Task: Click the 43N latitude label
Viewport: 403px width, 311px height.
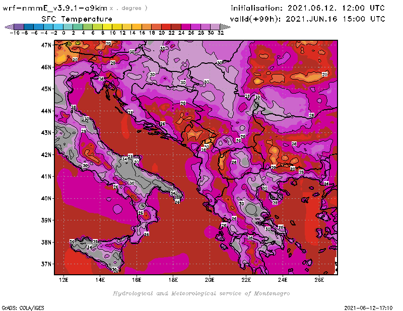Action: click(x=46, y=133)
